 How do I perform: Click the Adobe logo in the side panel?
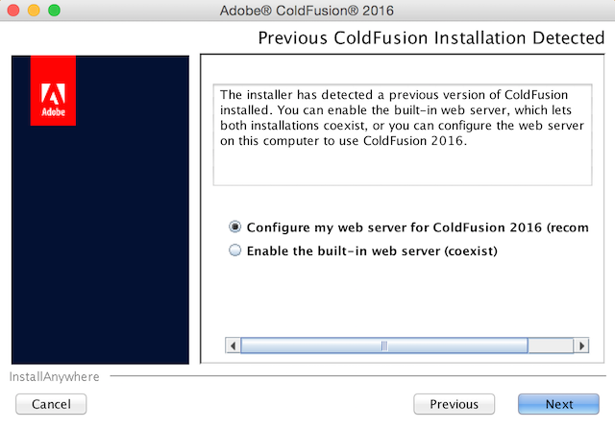(x=53, y=90)
